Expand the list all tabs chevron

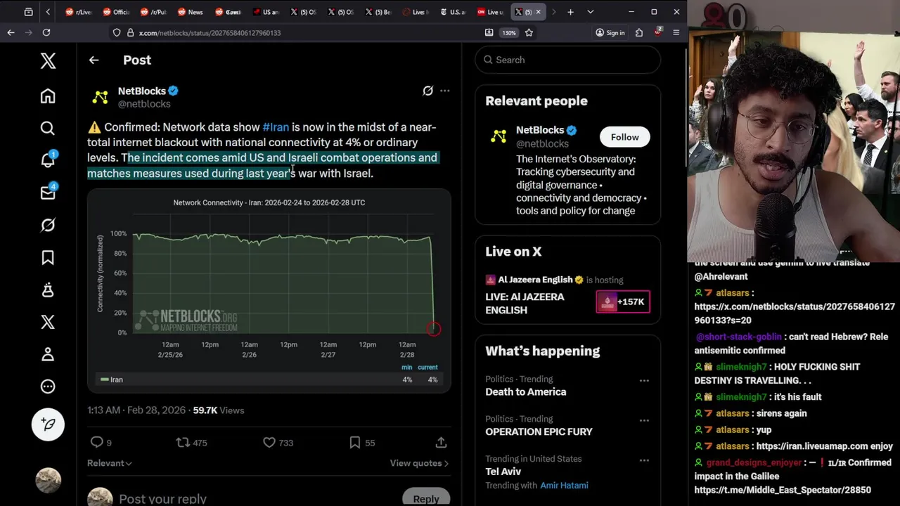coord(590,12)
